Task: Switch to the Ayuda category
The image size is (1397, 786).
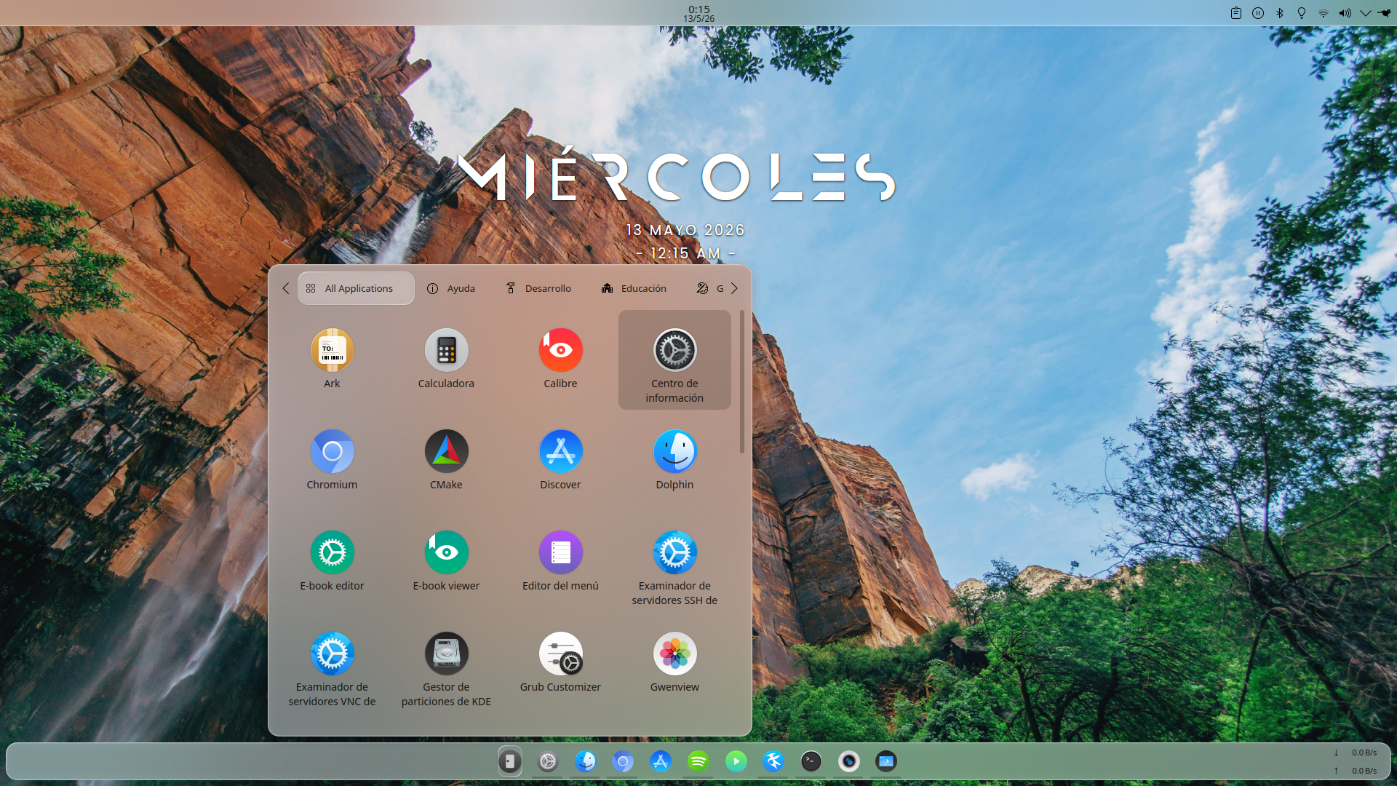Action: point(451,288)
